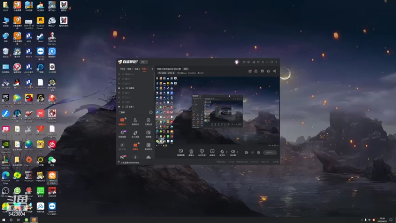This screenshot has width=396, height=223.
Task: Select the League of Legends desktop icon
Action: coord(5,163)
